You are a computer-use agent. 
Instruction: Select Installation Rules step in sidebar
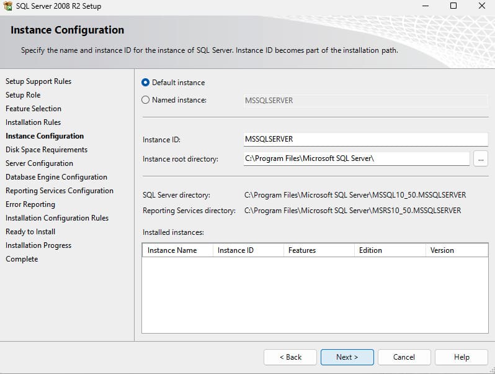33,122
